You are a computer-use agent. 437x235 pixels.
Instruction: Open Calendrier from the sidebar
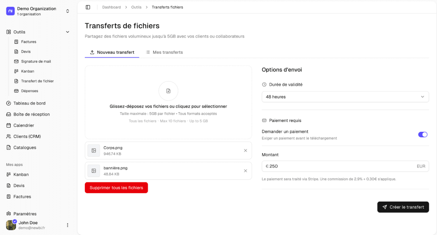pos(23,125)
